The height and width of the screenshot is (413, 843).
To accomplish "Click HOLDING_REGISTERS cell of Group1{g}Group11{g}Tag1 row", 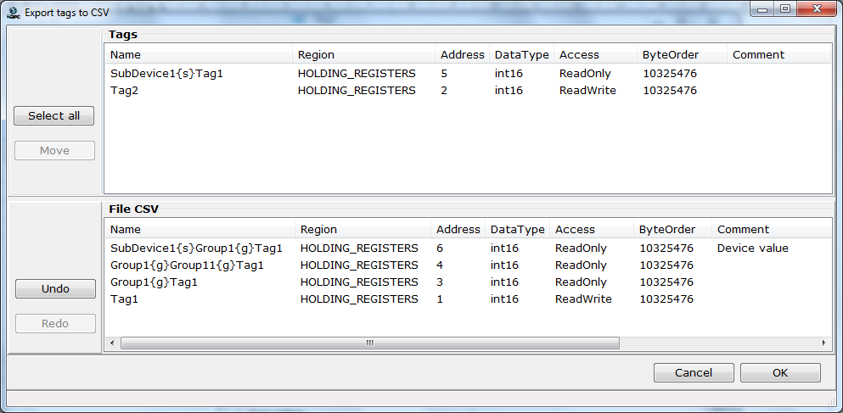I will pos(359,265).
